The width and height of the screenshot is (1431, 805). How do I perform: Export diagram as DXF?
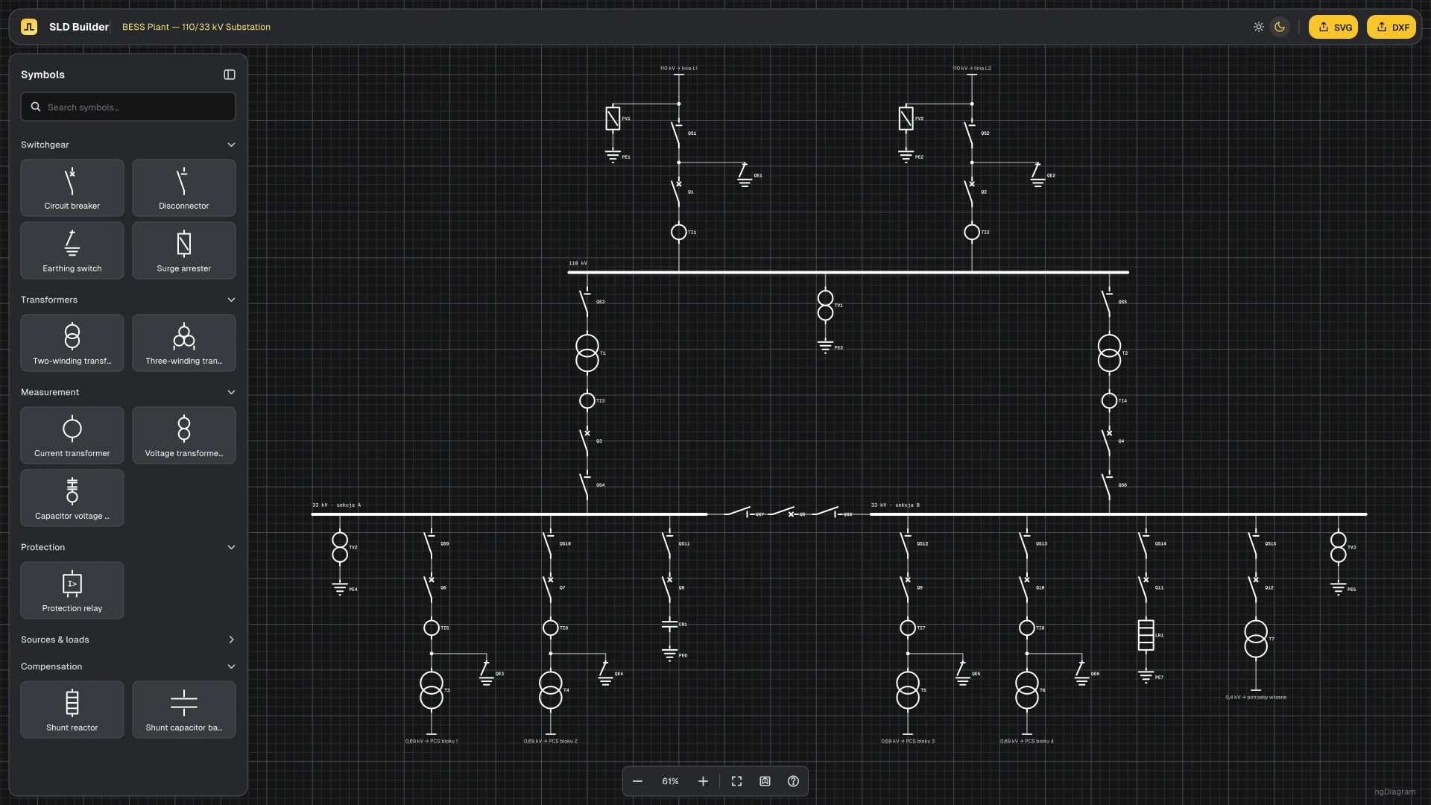click(1391, 27)
